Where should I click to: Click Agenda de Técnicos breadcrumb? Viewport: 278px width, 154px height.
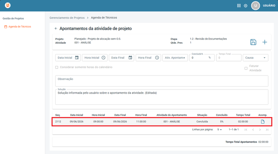point(104,17)
